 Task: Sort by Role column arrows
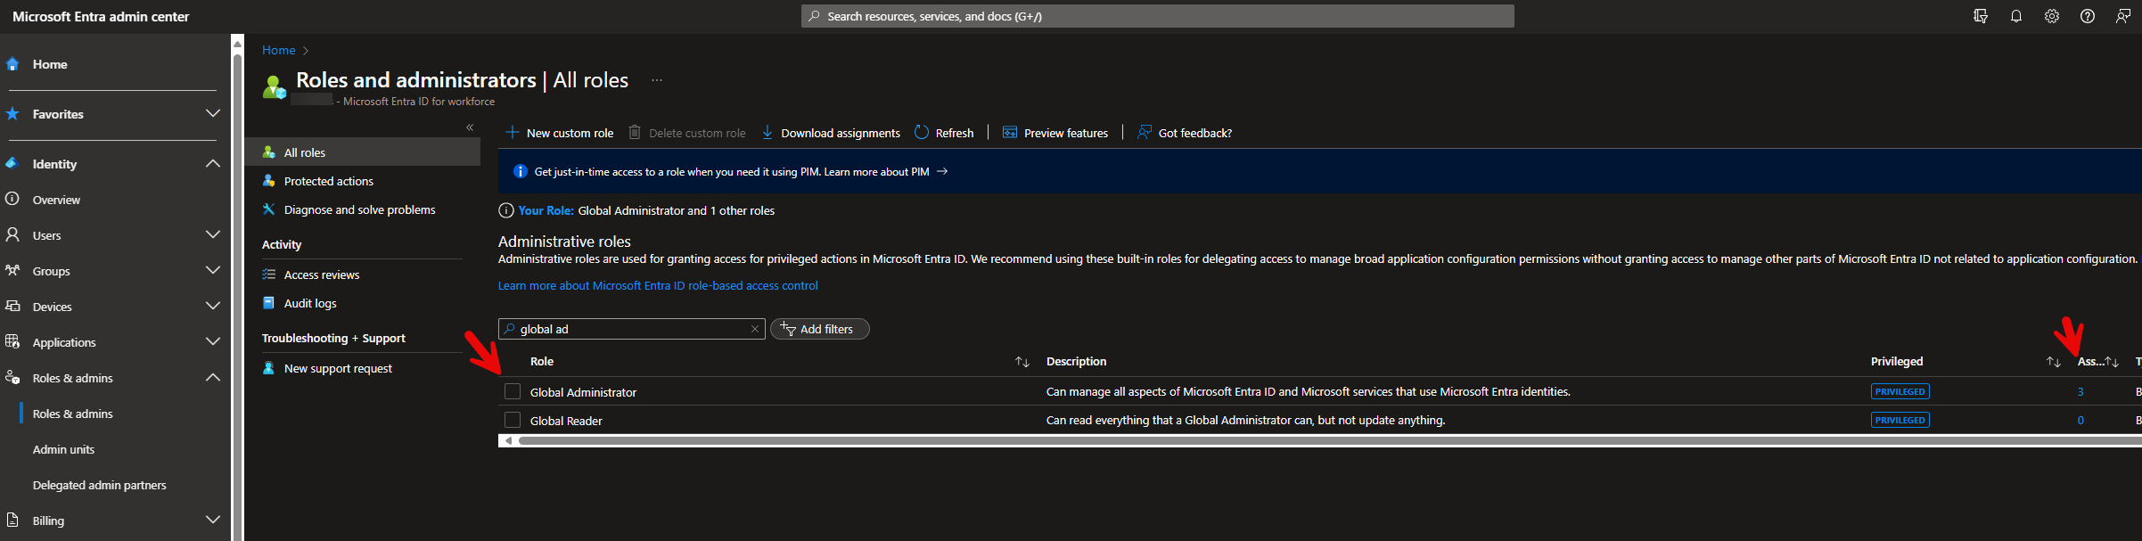pyautogui.click(x=1022, y=362)
